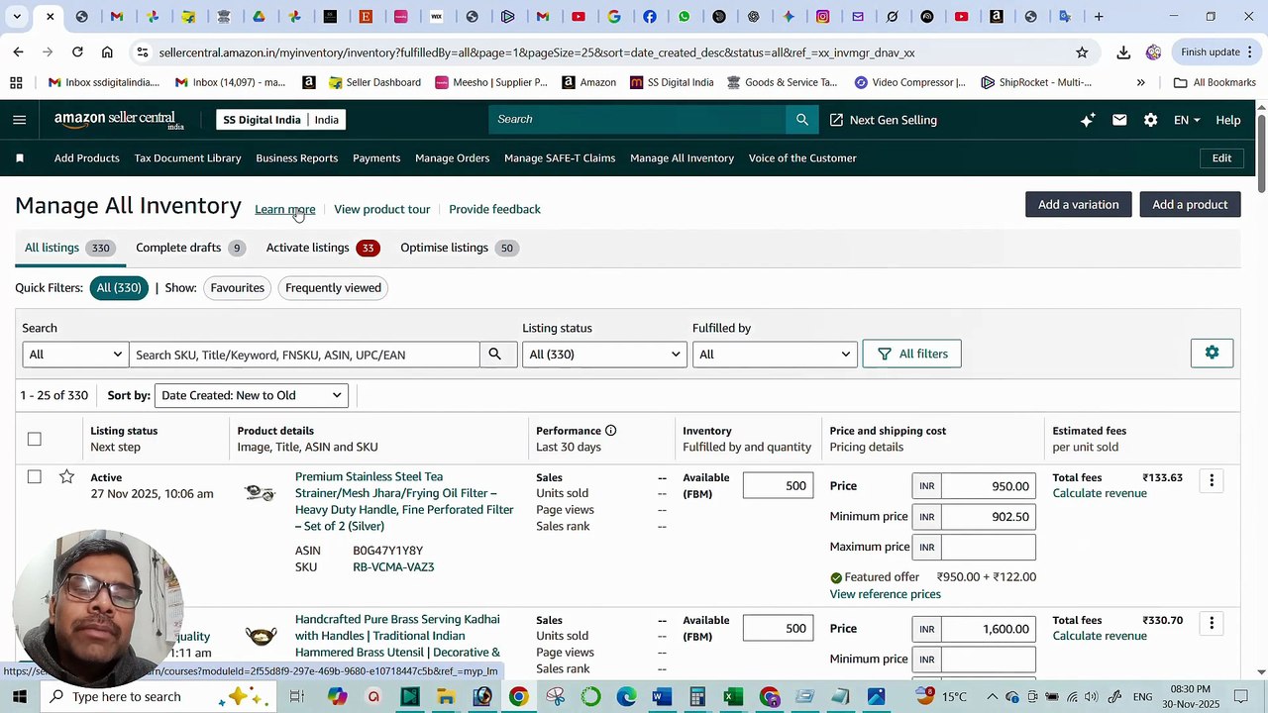Open the browser home page
1268x713 pixels.
pos(107,52)
